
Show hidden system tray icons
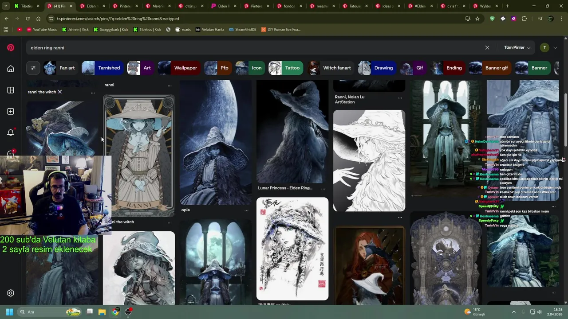[514, 312]
